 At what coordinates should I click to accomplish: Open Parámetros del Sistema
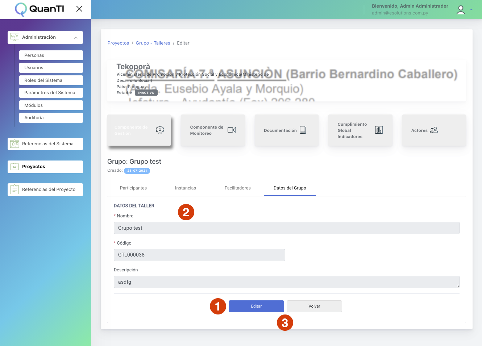point(51,93)
